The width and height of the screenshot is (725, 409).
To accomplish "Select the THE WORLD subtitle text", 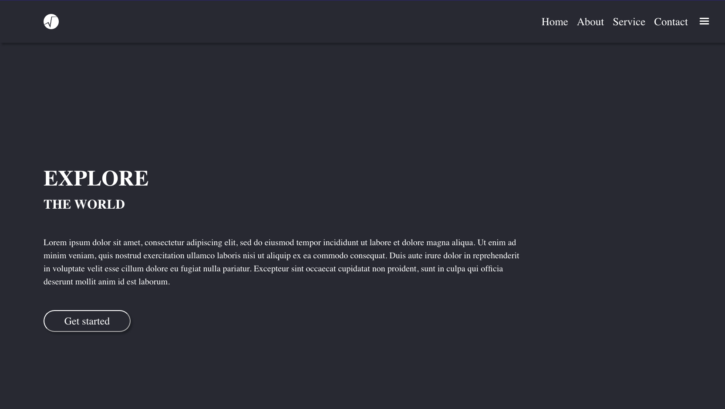I will pyautogui.click(x=84, y=204).
